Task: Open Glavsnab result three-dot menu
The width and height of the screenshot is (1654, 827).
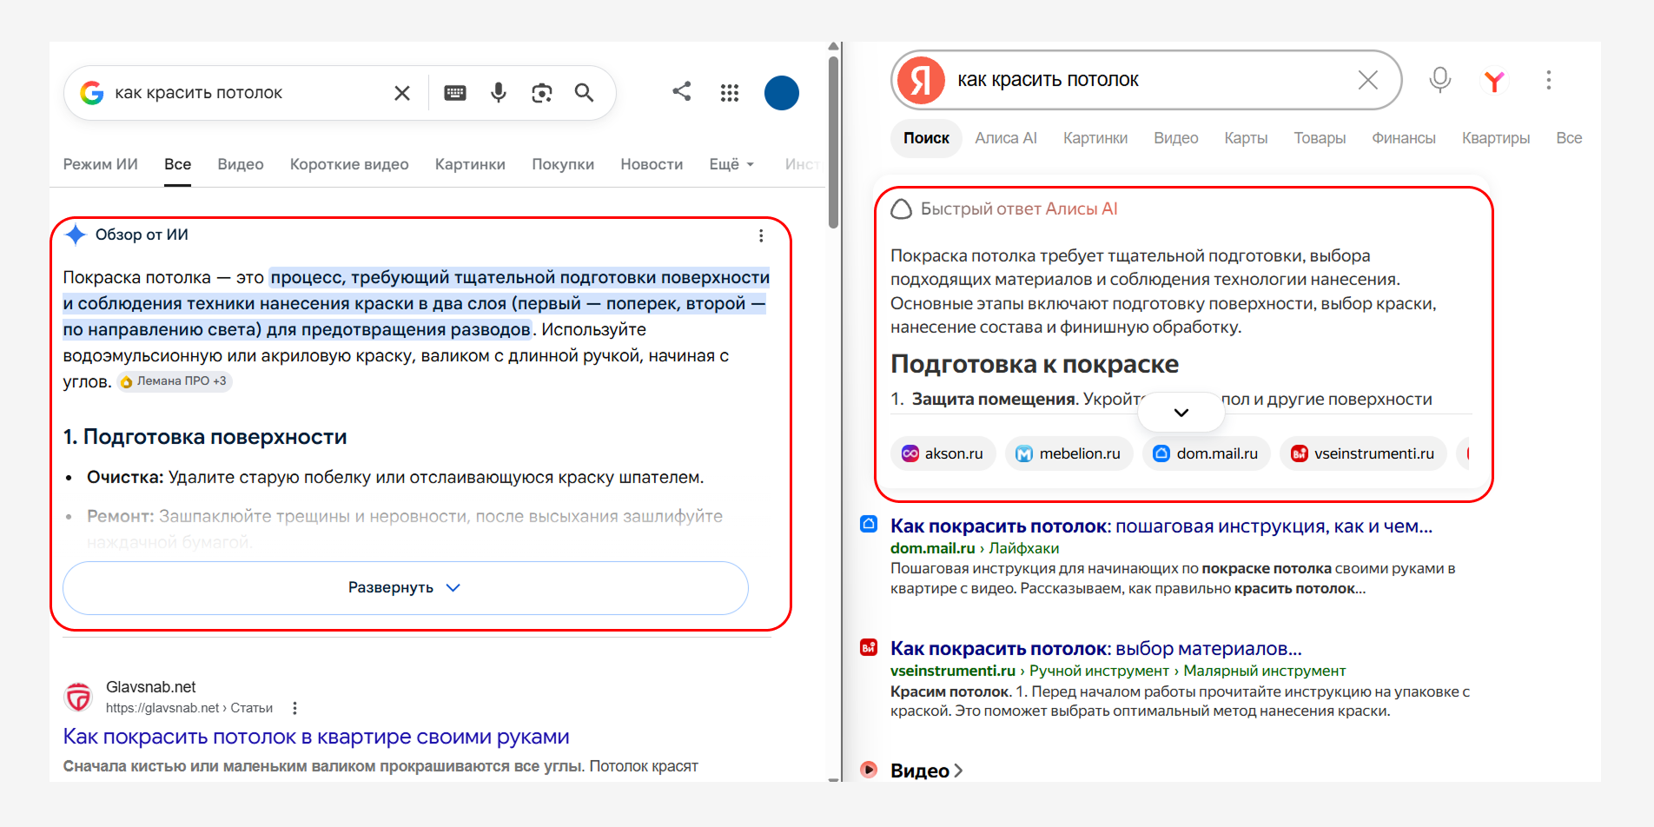Action: click(x=295, y=708)
